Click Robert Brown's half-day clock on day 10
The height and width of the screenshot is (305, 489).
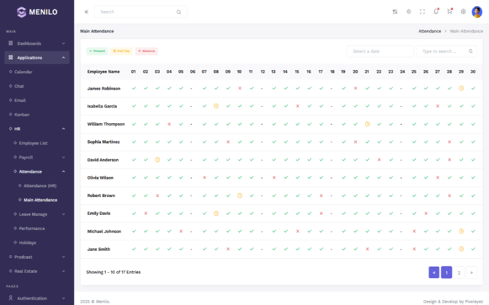point(240,196)
